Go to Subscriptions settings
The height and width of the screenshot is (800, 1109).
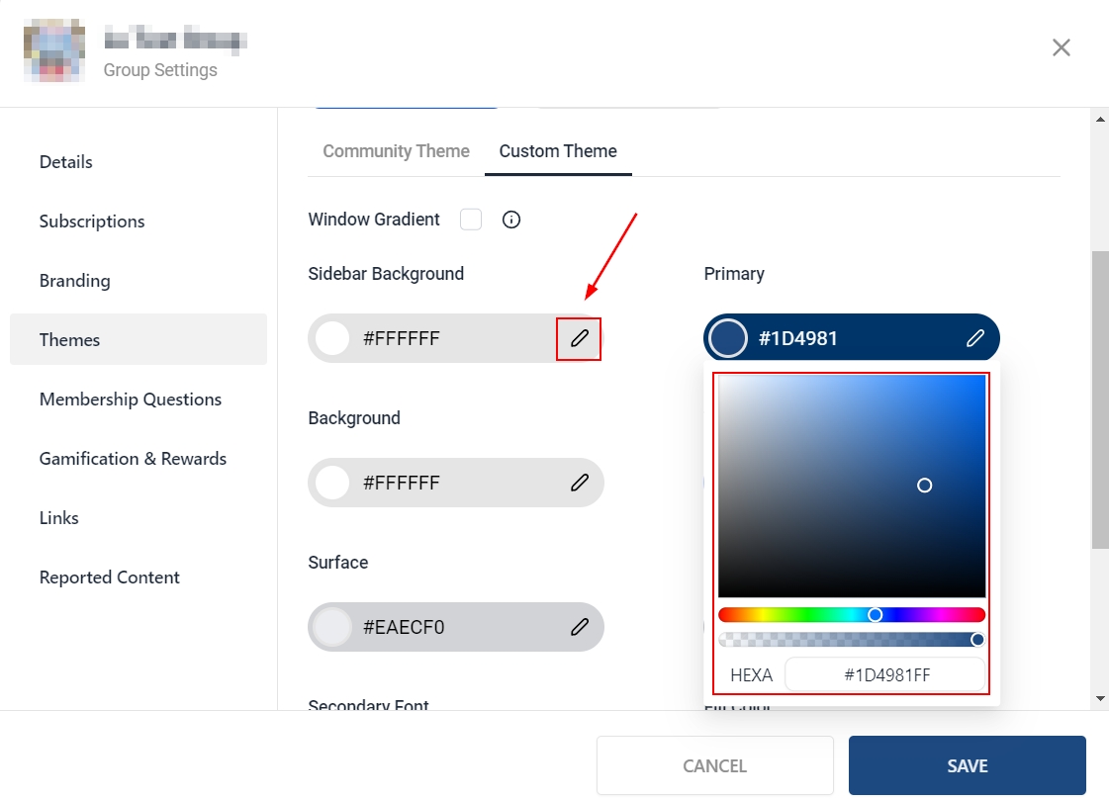92,222
